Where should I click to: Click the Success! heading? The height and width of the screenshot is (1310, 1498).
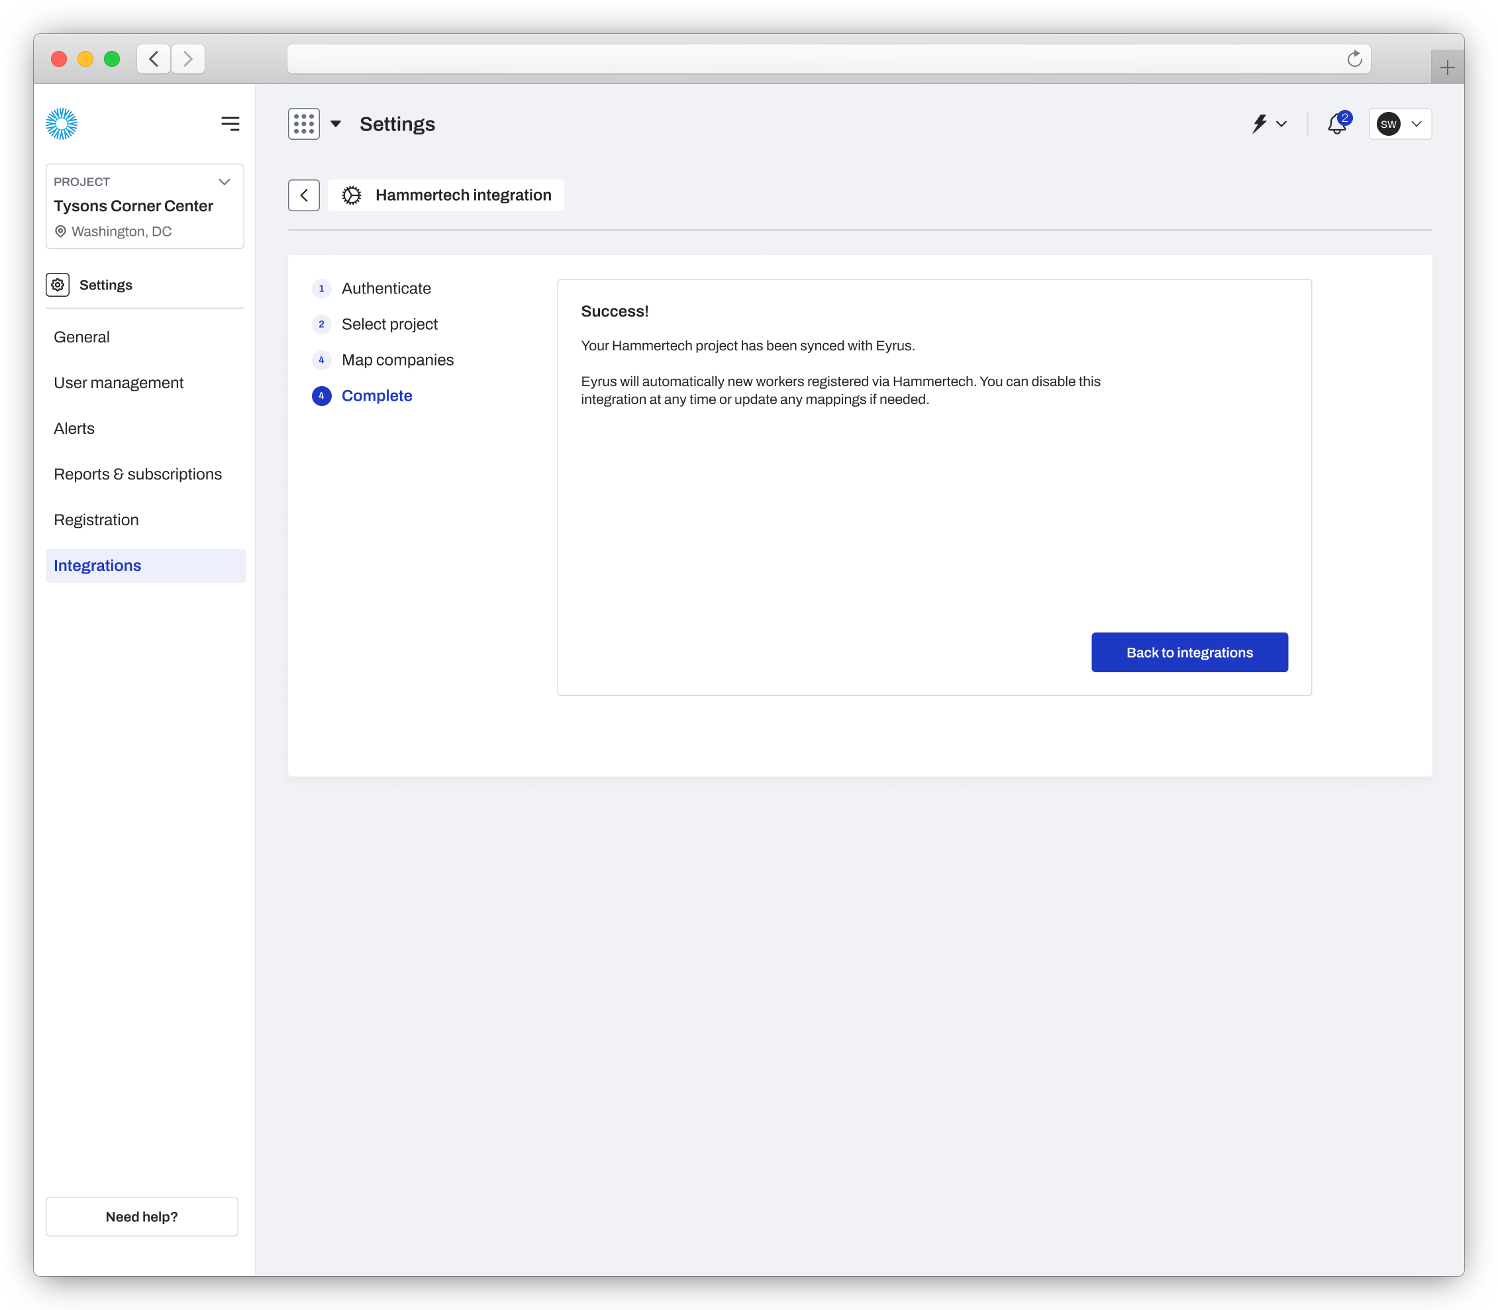[x=615, y=311]
